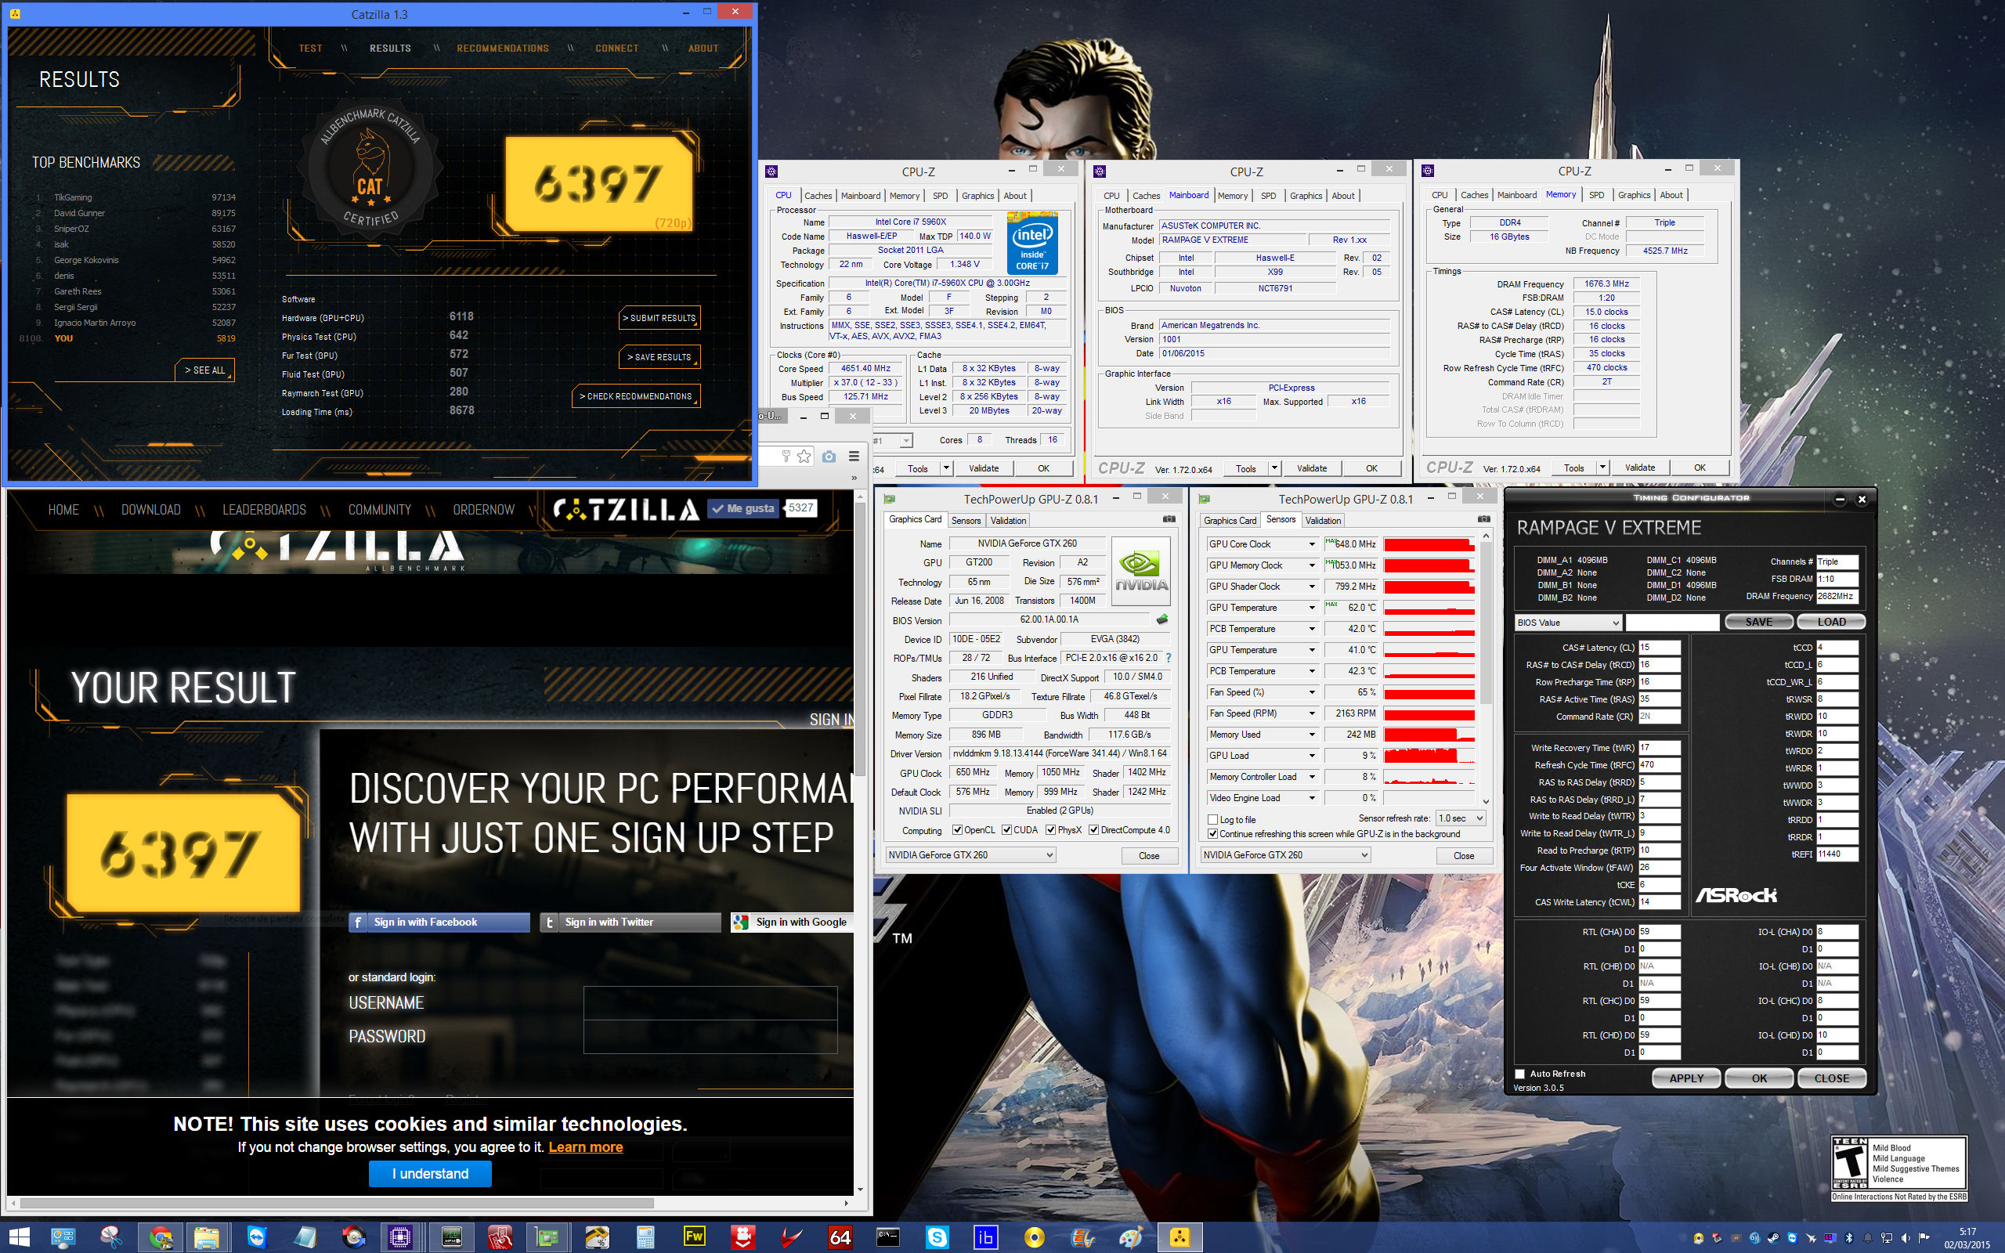2005x1253 pixels.
Task: Expand the Memory Used sensor dropdown
Action: point(1312,735)
